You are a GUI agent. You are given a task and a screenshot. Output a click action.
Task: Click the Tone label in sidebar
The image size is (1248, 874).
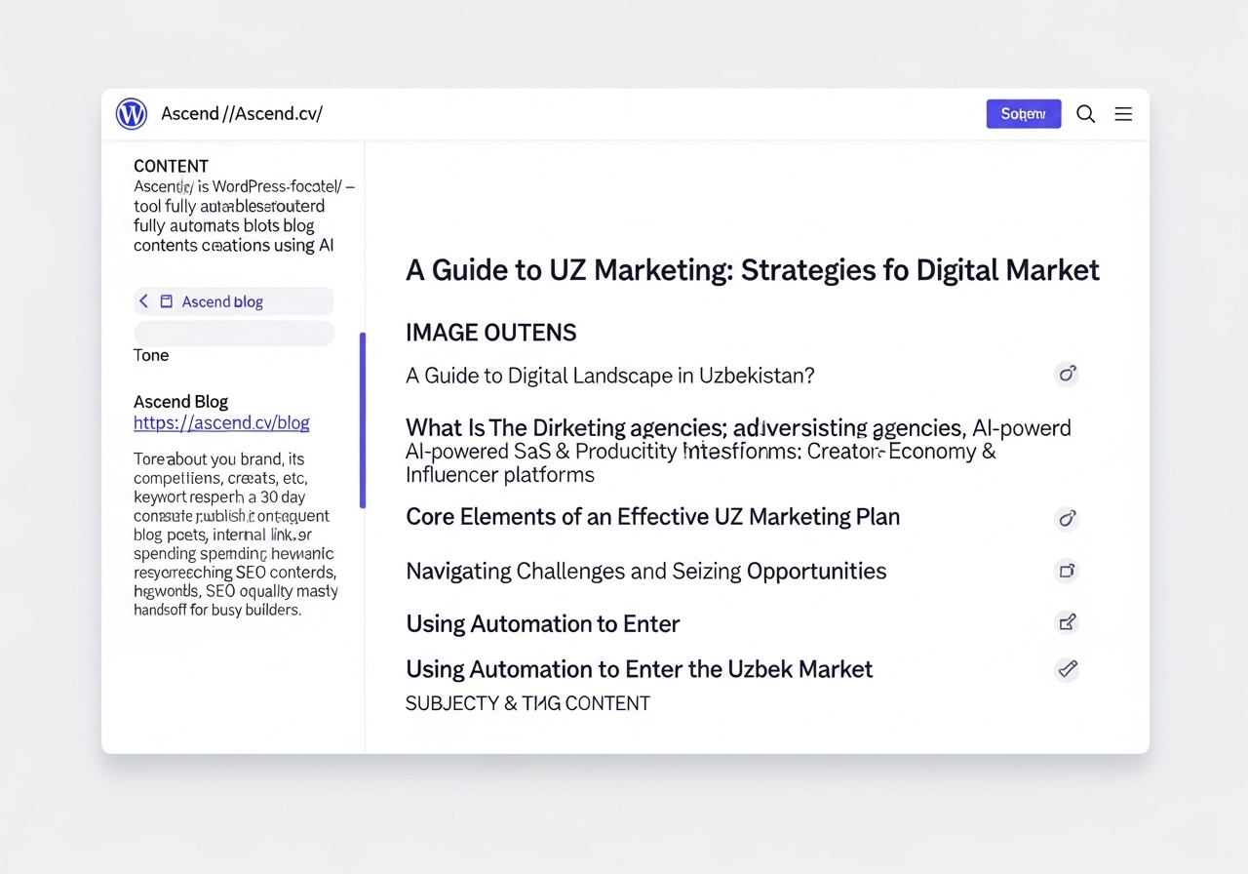click(x=151, y=355)
